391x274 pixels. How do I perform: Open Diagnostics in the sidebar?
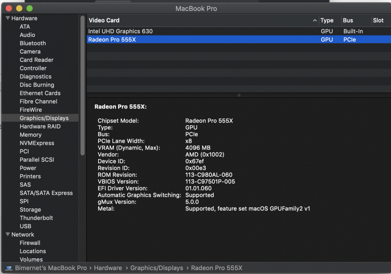coord(36,76)
